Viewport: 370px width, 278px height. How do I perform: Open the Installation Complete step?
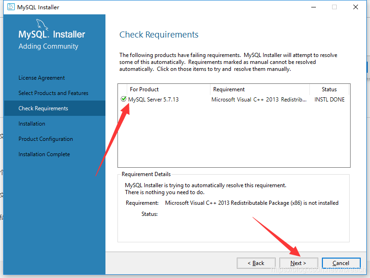(x=44, y=154)
